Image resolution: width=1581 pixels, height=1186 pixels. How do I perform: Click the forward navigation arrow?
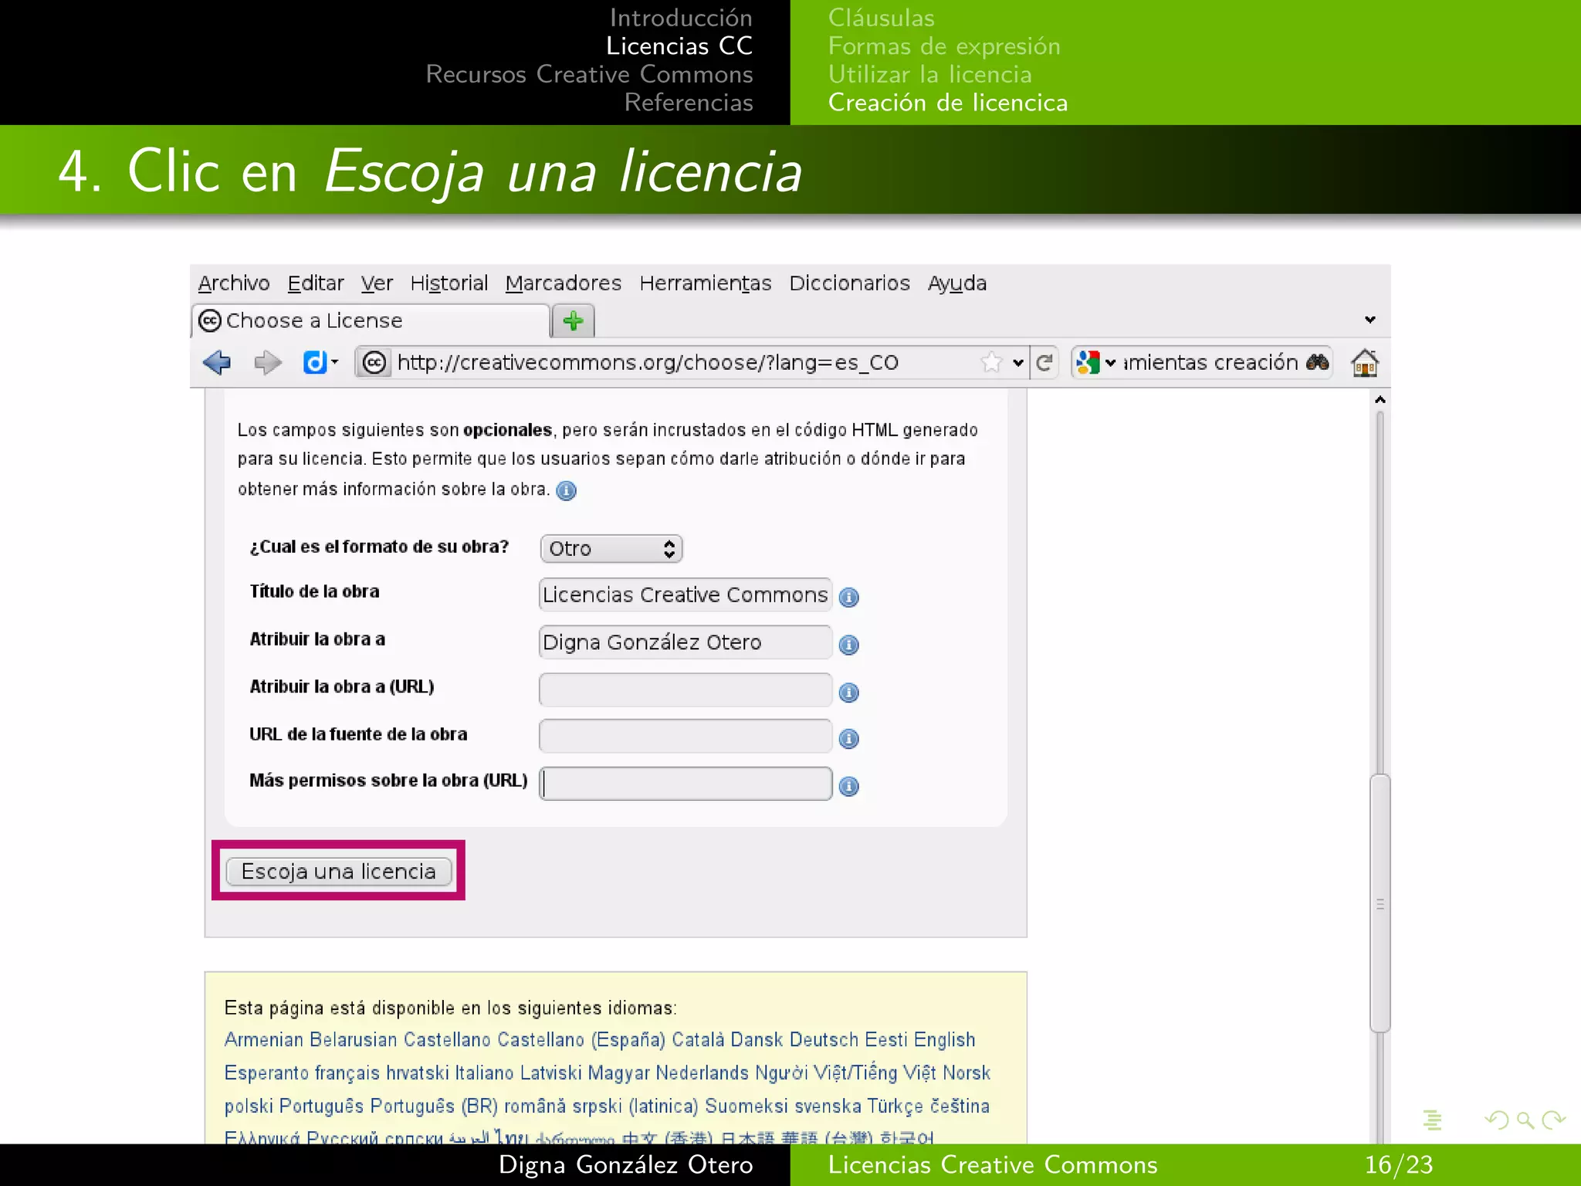coord(269,363)
